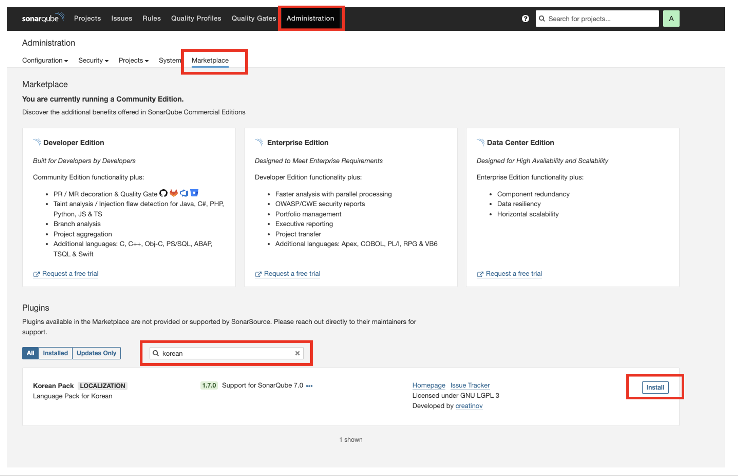The height and width of the screenshot is (476, 738).
Task: Open the Projects administration dropdown
Action: [x=133, y=60]
